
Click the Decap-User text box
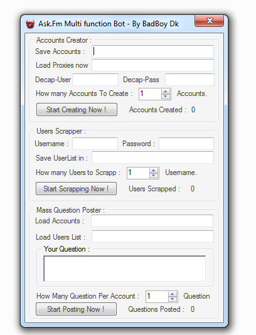(95, 80)
